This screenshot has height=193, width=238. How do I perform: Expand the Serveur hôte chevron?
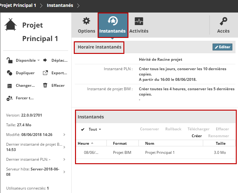64,172
